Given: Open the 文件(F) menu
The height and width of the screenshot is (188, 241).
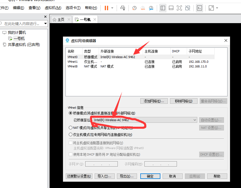Looking at the screenshot, I should click(4, 8).
